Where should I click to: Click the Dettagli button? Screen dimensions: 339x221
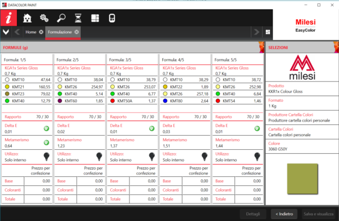pos(253,214)
